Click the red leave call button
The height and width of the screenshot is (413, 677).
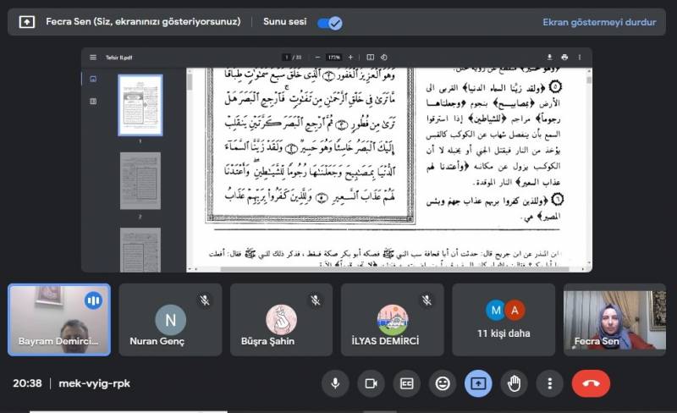point(590,383)
